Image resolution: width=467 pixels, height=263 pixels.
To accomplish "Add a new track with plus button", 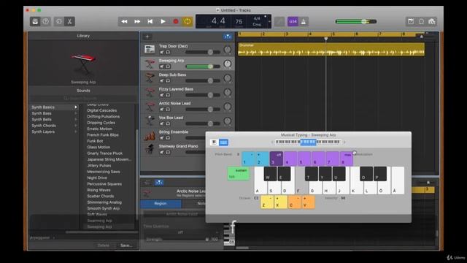I will [x=147, y=37].
